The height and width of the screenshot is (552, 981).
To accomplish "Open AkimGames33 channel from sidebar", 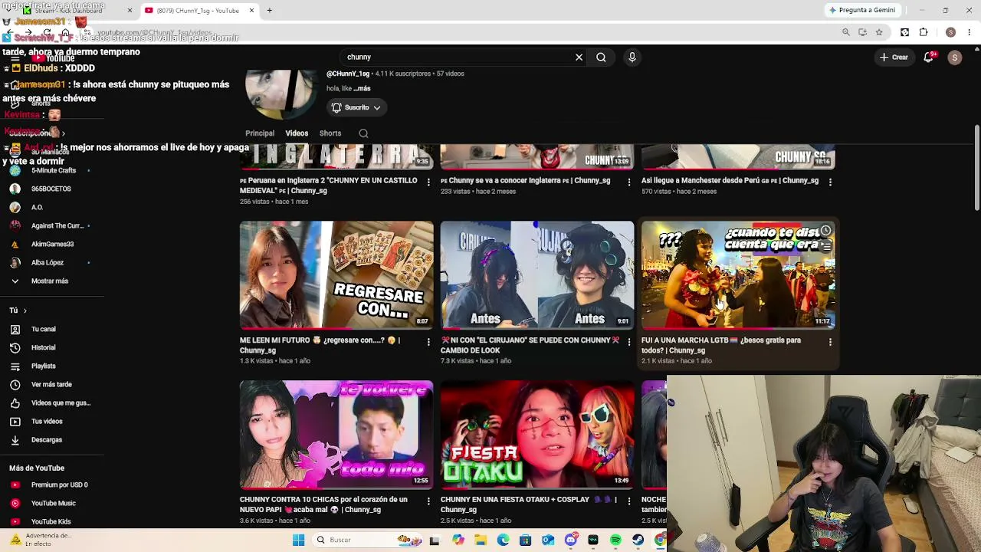I will [x=51, y=244].
